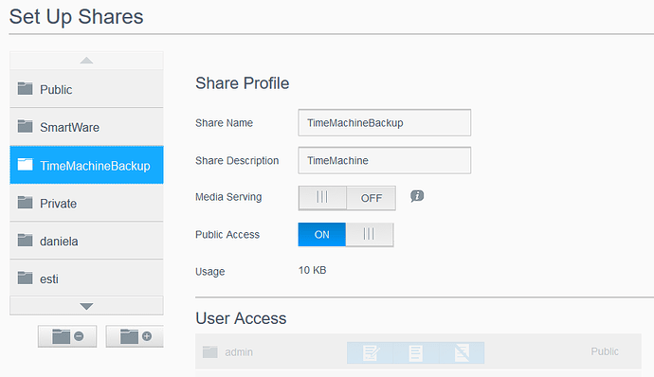The image size is (654, 377).
Task: Select read-only access icon for admin
Action: point(415,352)
